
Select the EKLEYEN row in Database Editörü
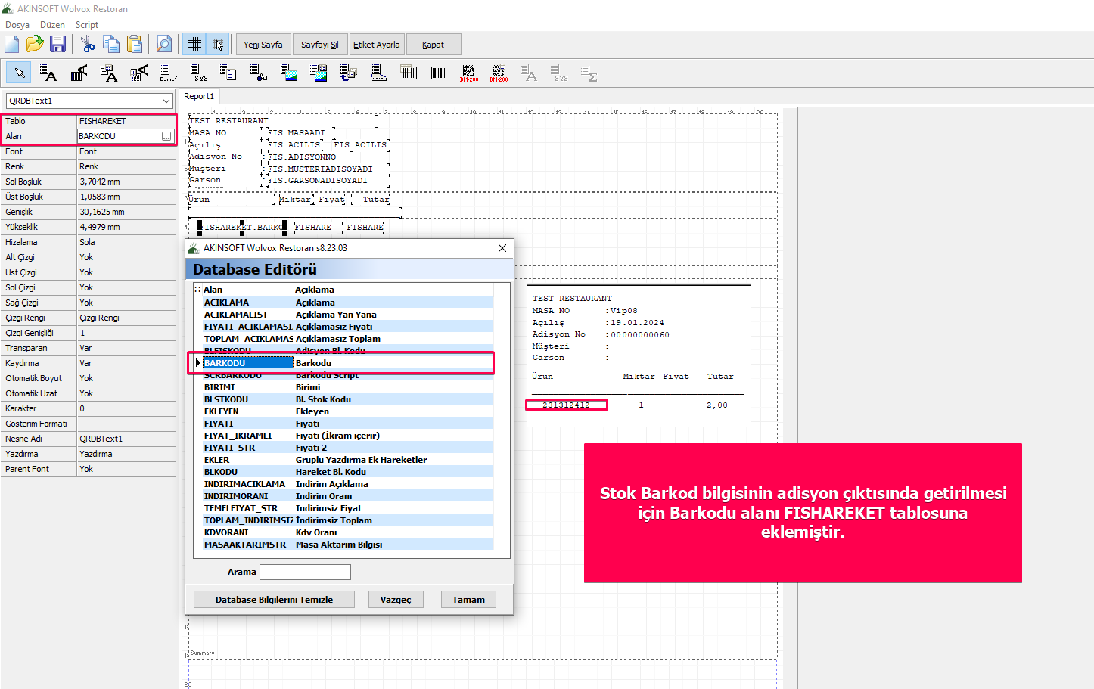coord(348,411)
